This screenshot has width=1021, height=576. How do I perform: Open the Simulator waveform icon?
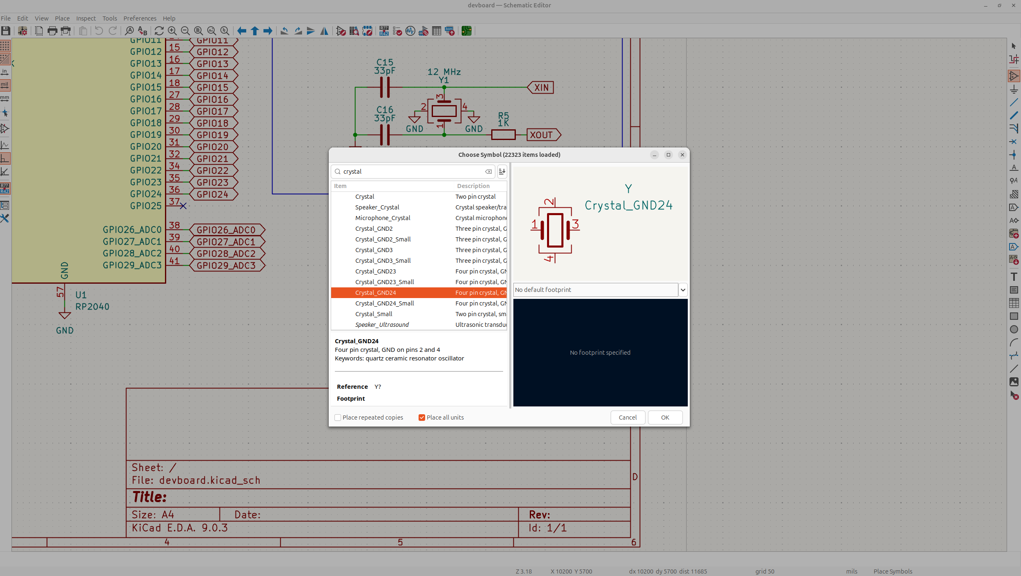410,31
